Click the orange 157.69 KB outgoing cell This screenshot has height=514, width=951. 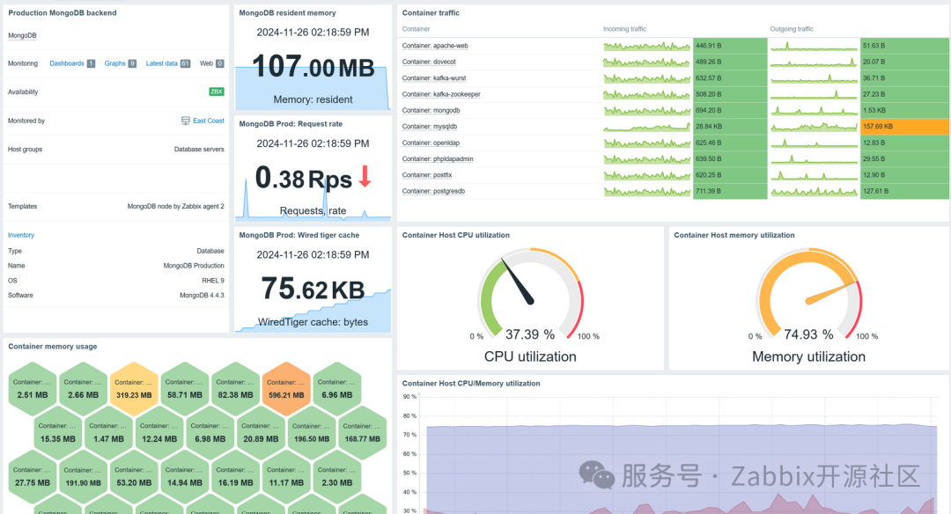[904, 127]
